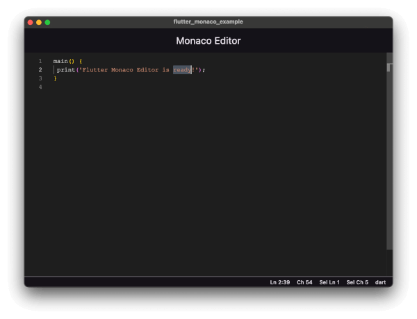The height and width of the screenshot is (319, 417).
Task: Click line number 1 in the gutter
Action: (x=40, y=61)
